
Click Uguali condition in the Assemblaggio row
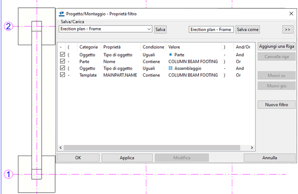coord(149,68)
